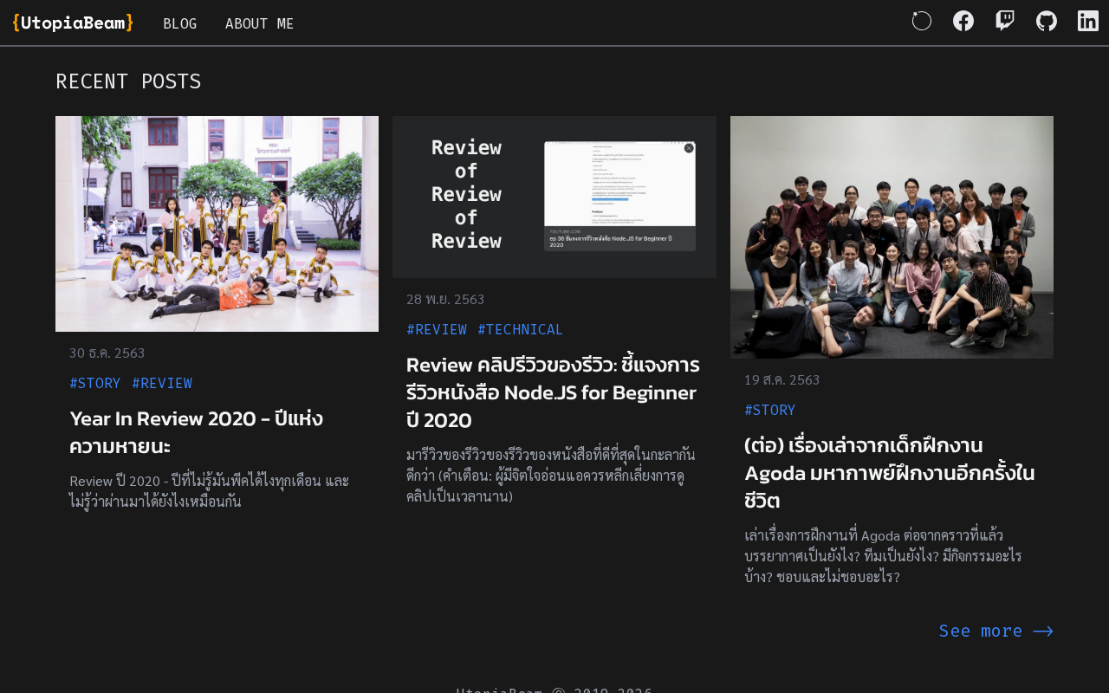Open the ABOUT ME menu item
Screen dimensions: 1109x693
pyautogui.click(x=260, y=23)
